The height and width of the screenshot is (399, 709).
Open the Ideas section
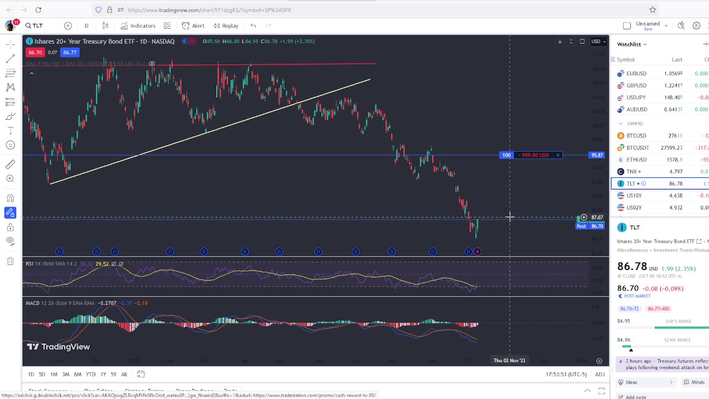click(645, 382)
